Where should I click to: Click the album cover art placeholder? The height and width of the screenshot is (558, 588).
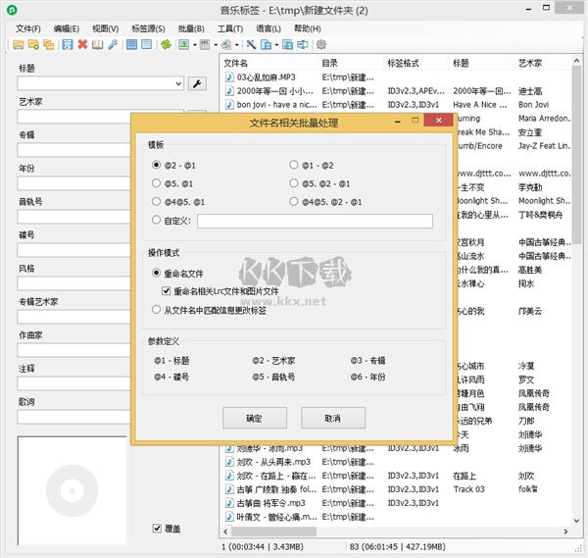pyautogui.click(x=72, y=490)
